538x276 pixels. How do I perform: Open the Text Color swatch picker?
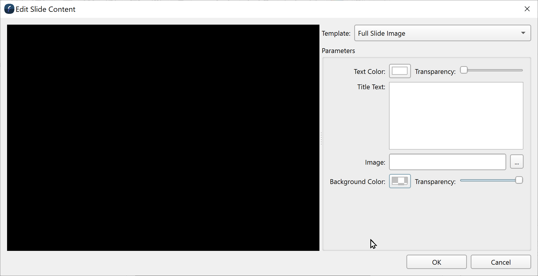pos(400,71)
